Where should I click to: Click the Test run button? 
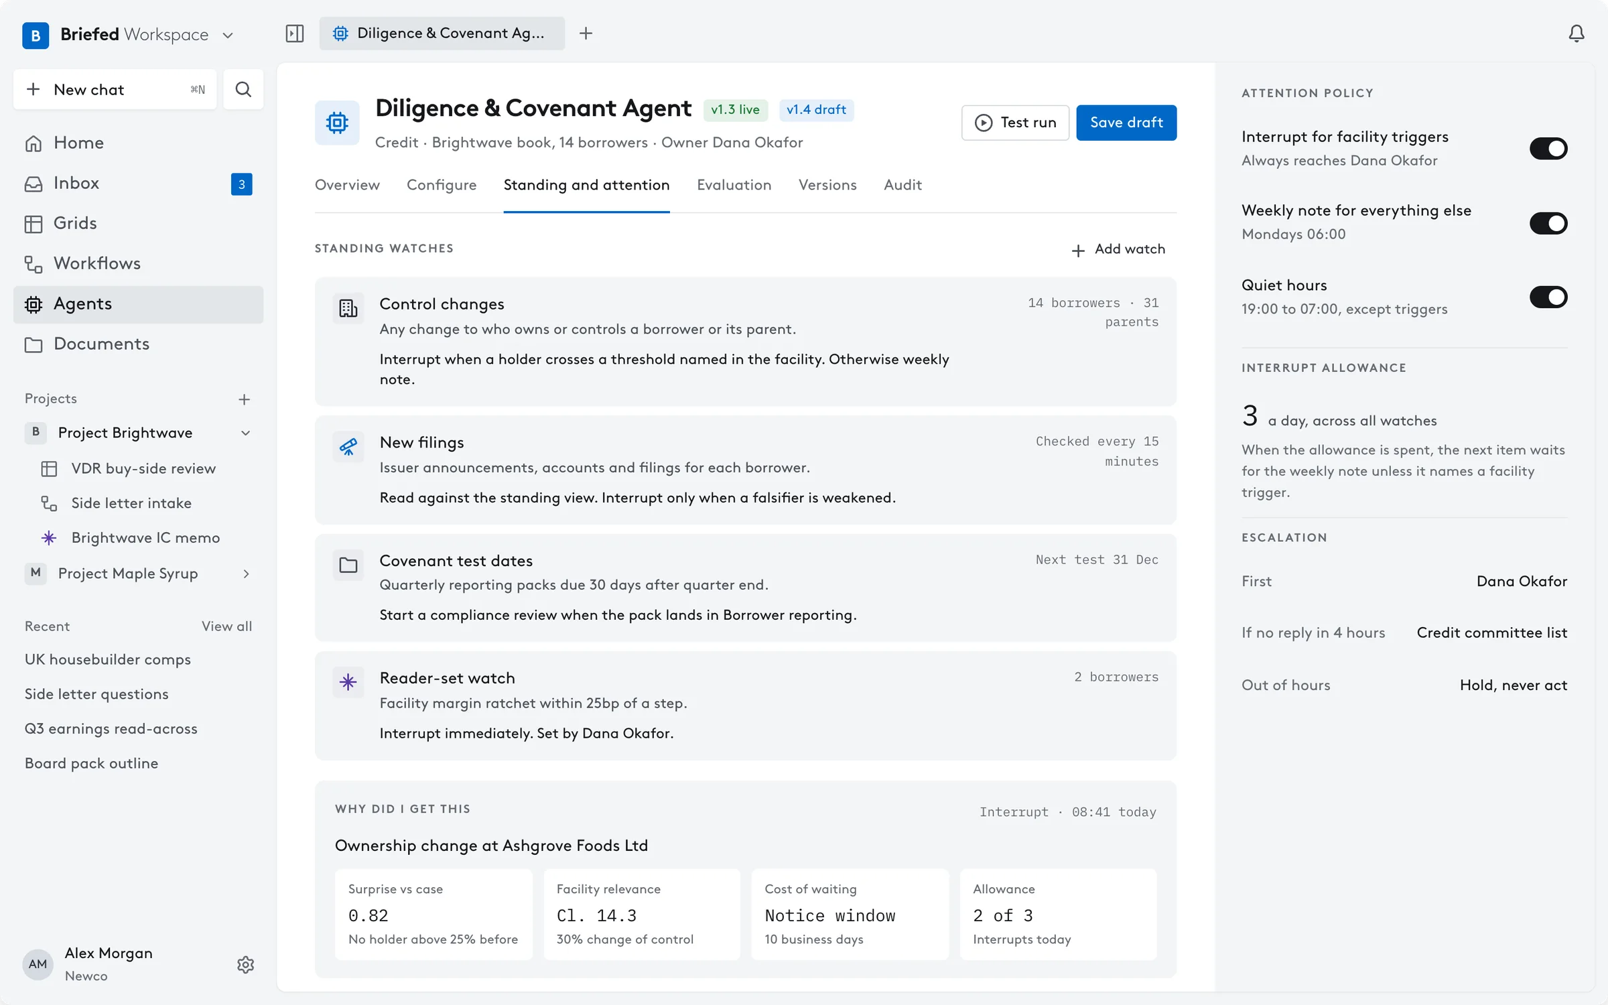click(1015, 123)
